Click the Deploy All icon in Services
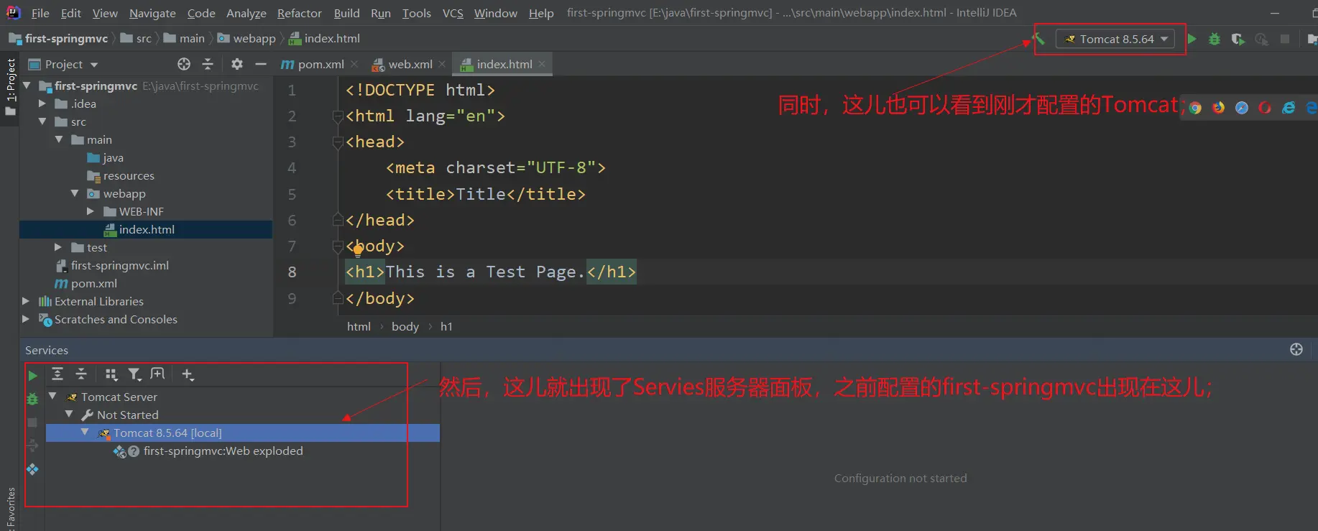Image resolution: width=1318 pixels, height=531 pixels. (32, 469)
